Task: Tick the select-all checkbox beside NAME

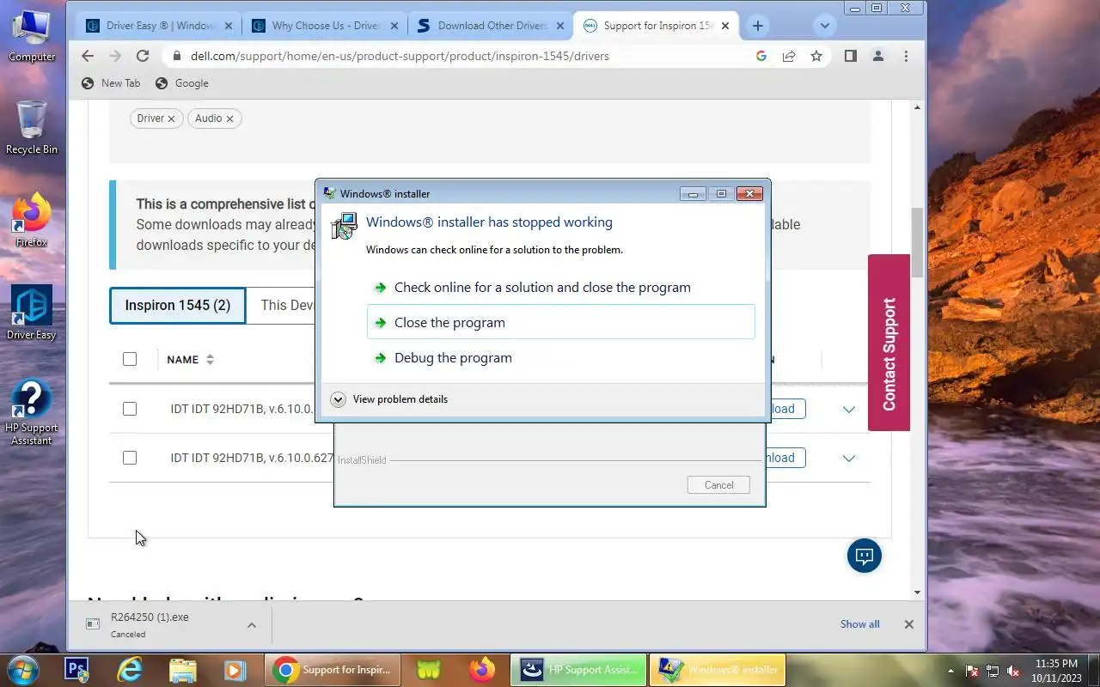Action: point(130,359)
